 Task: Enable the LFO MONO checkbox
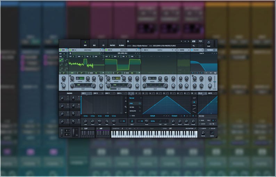pos(130,116)
